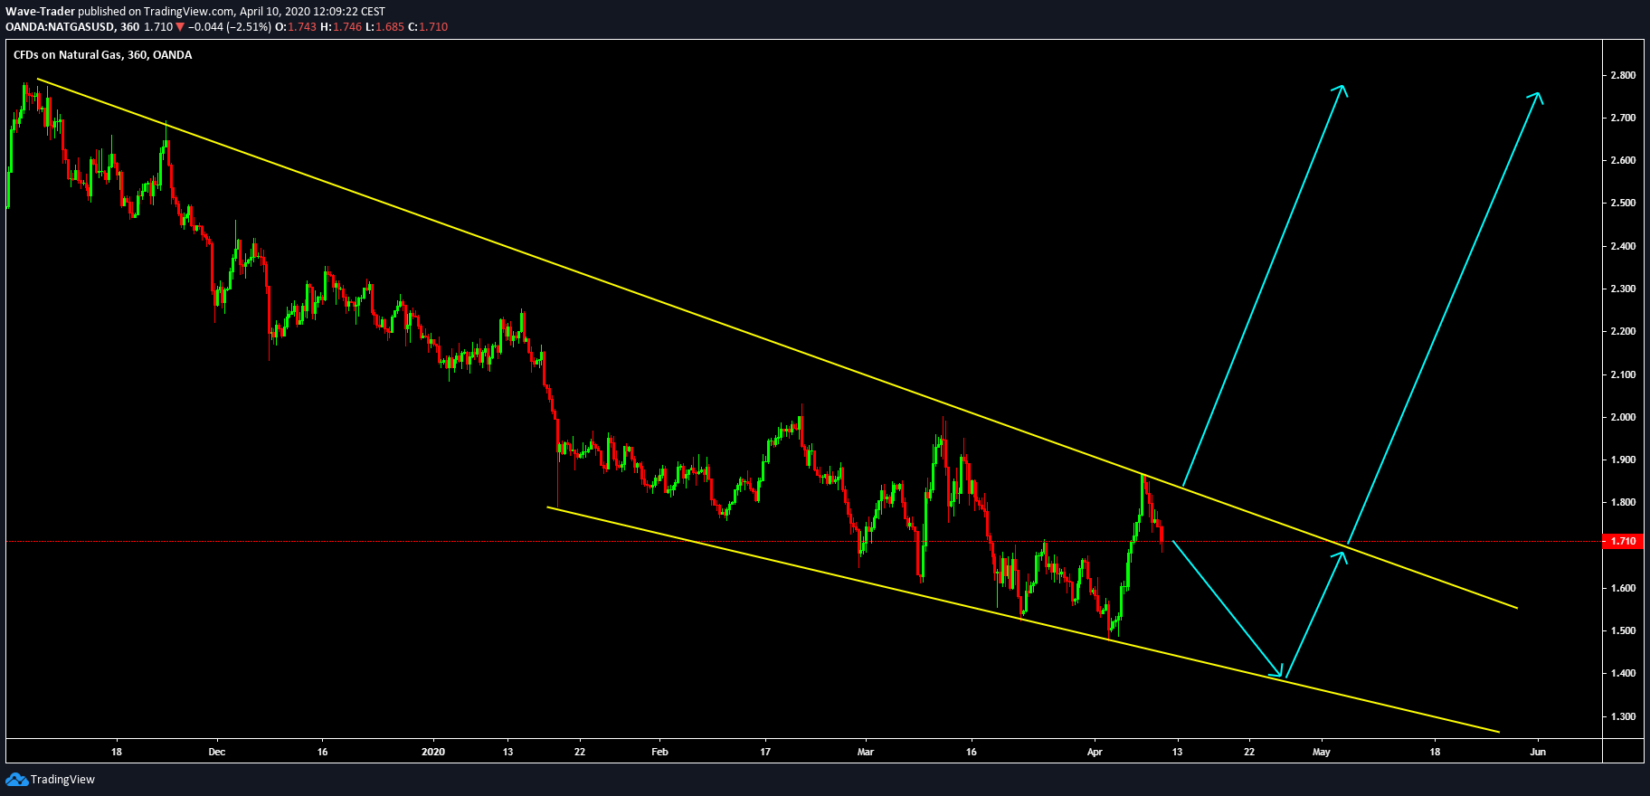Click the 2.700 price axis label
The image size is (1650, 796).
tap(1623, 118)
